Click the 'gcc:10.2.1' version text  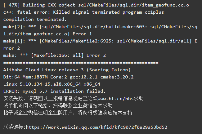[x=83, y=77]
